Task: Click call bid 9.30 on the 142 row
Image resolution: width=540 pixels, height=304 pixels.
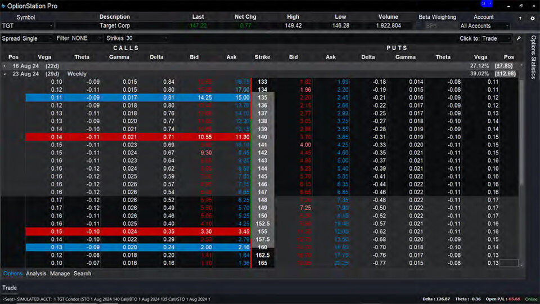Action: pyautogui.click(x=206, y=153)
